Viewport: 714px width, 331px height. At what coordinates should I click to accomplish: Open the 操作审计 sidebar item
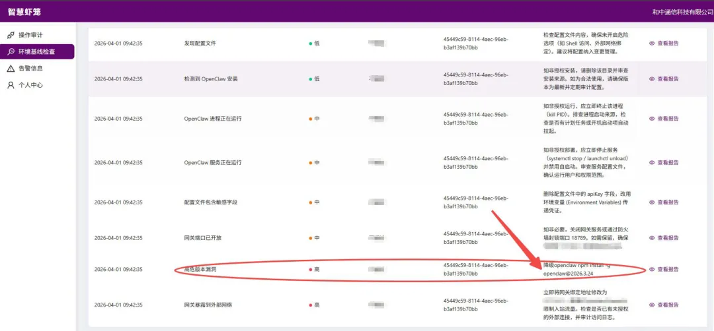click(37, 35)
